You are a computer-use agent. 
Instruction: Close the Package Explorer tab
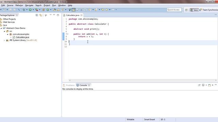17,15
